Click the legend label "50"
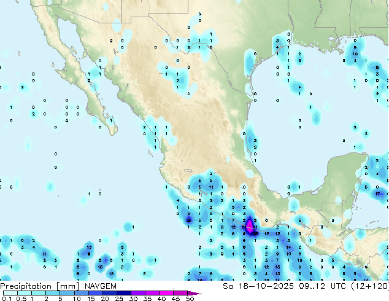 point(190,299)
